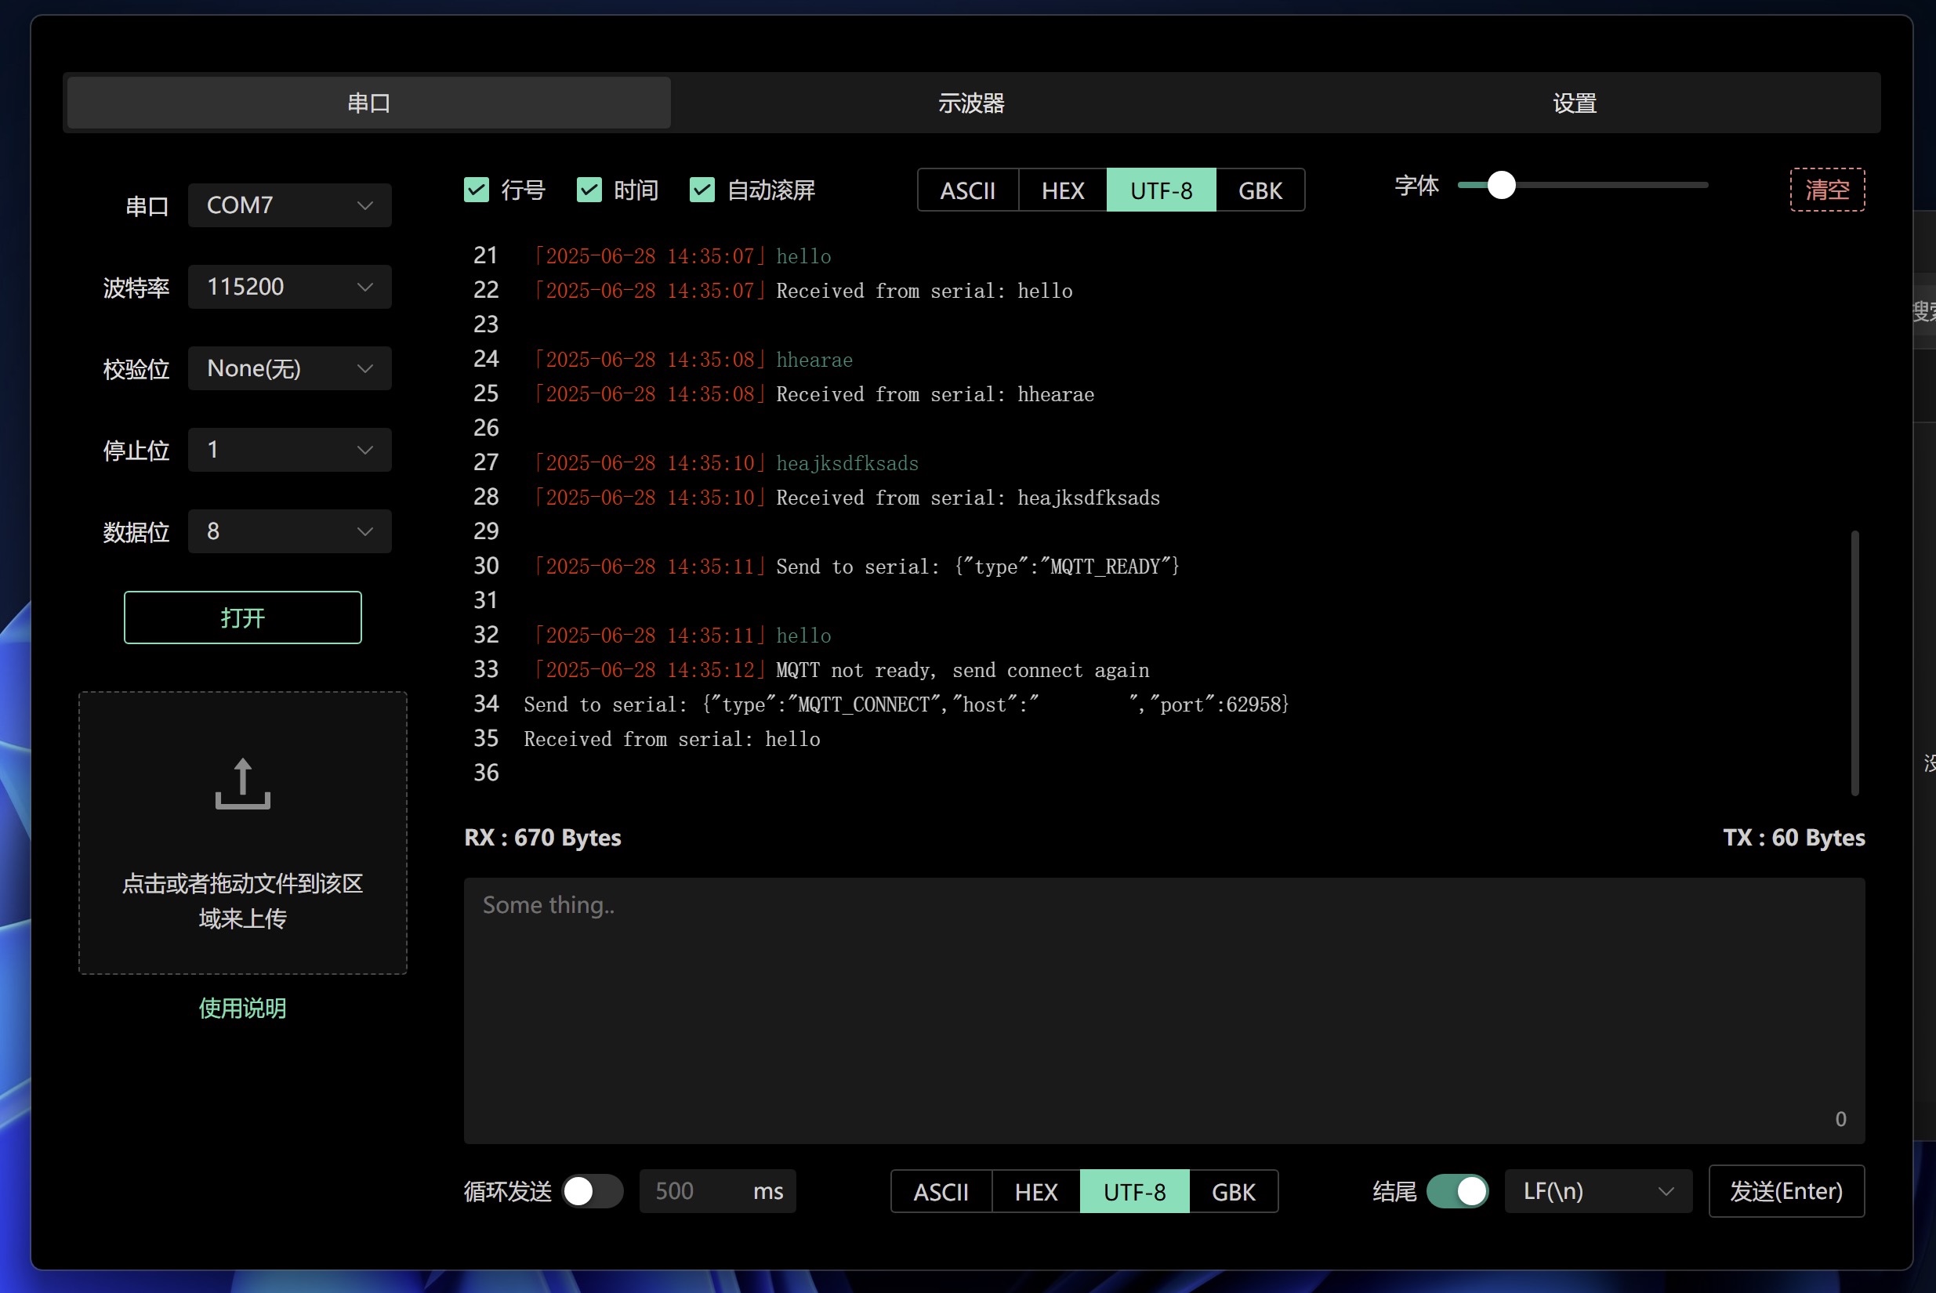Viewport: 1936px width, 1293px height.
Task: Adjust the 字体 font size slider
Action: 1501,185
